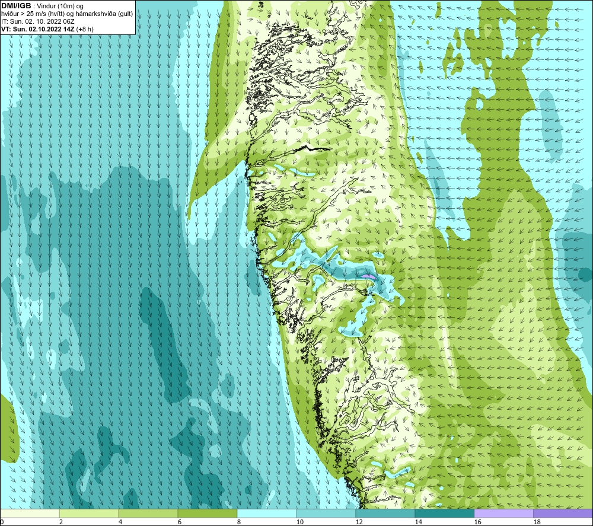Image resolution: width=593 pixels, height=526 pixels.
Task: Click the medium green 4–6 m/s swatch
Action: (148, 513)
